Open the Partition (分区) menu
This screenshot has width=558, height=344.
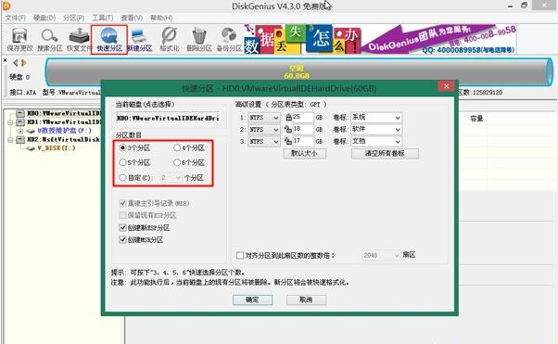pos(73,18)
